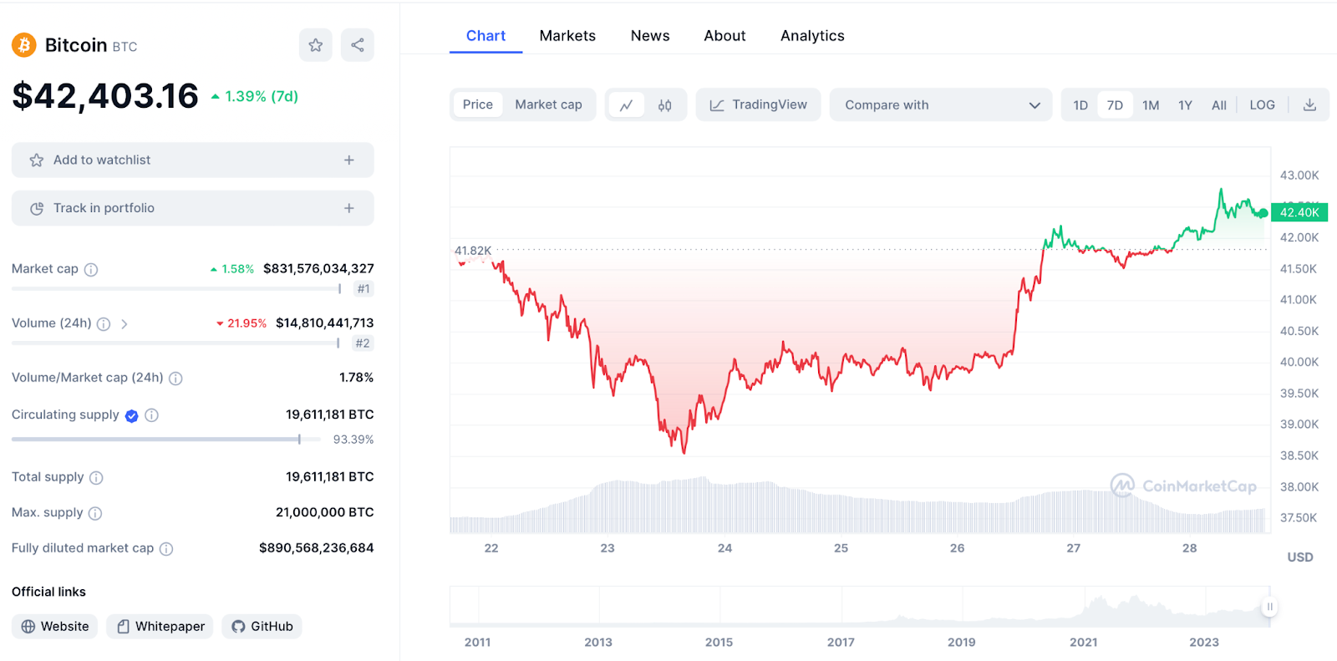Open the Volume/Market cap info icon
The image size is (1337, 661).
[175, 379]
